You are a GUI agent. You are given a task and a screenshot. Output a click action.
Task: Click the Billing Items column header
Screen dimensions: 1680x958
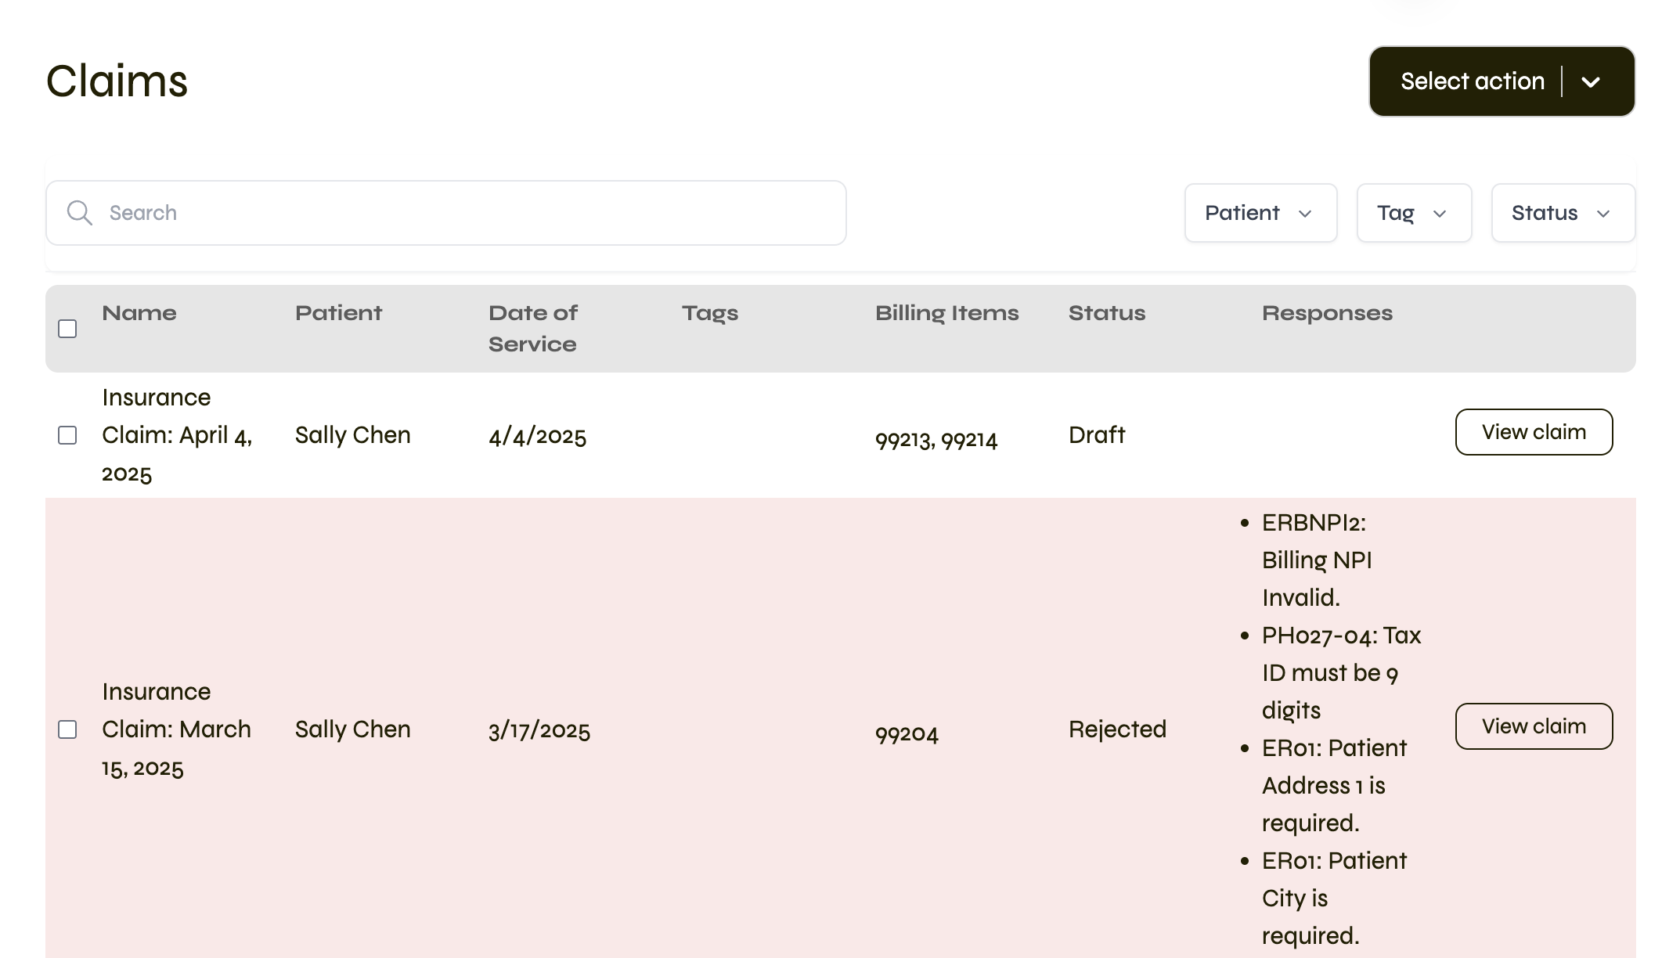click(x=946, y=314)
